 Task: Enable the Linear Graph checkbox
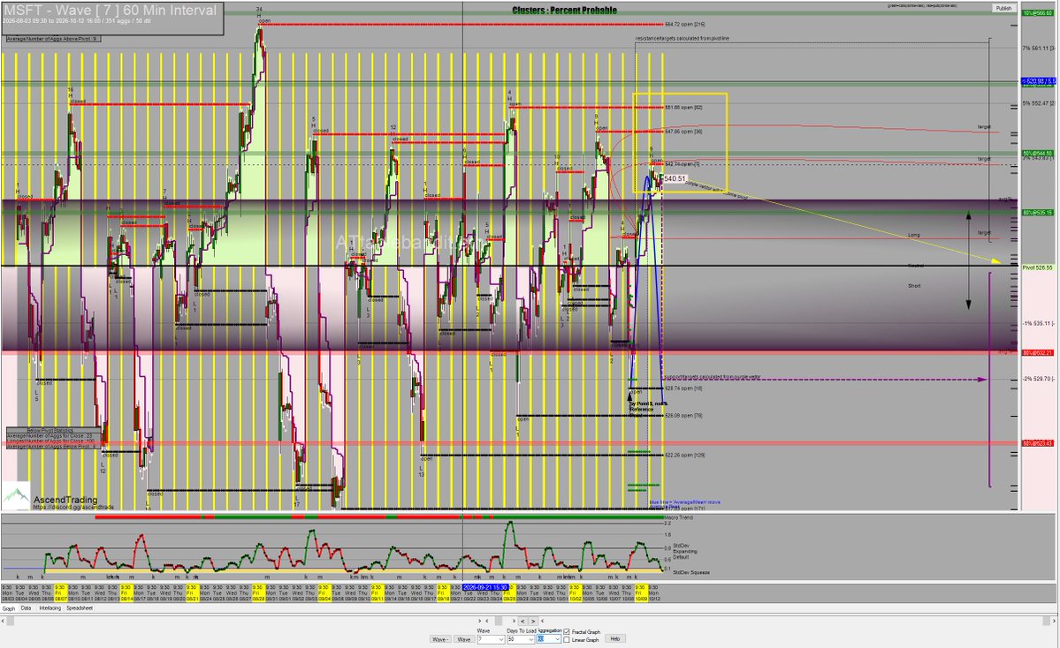click(x=567, y=640)
